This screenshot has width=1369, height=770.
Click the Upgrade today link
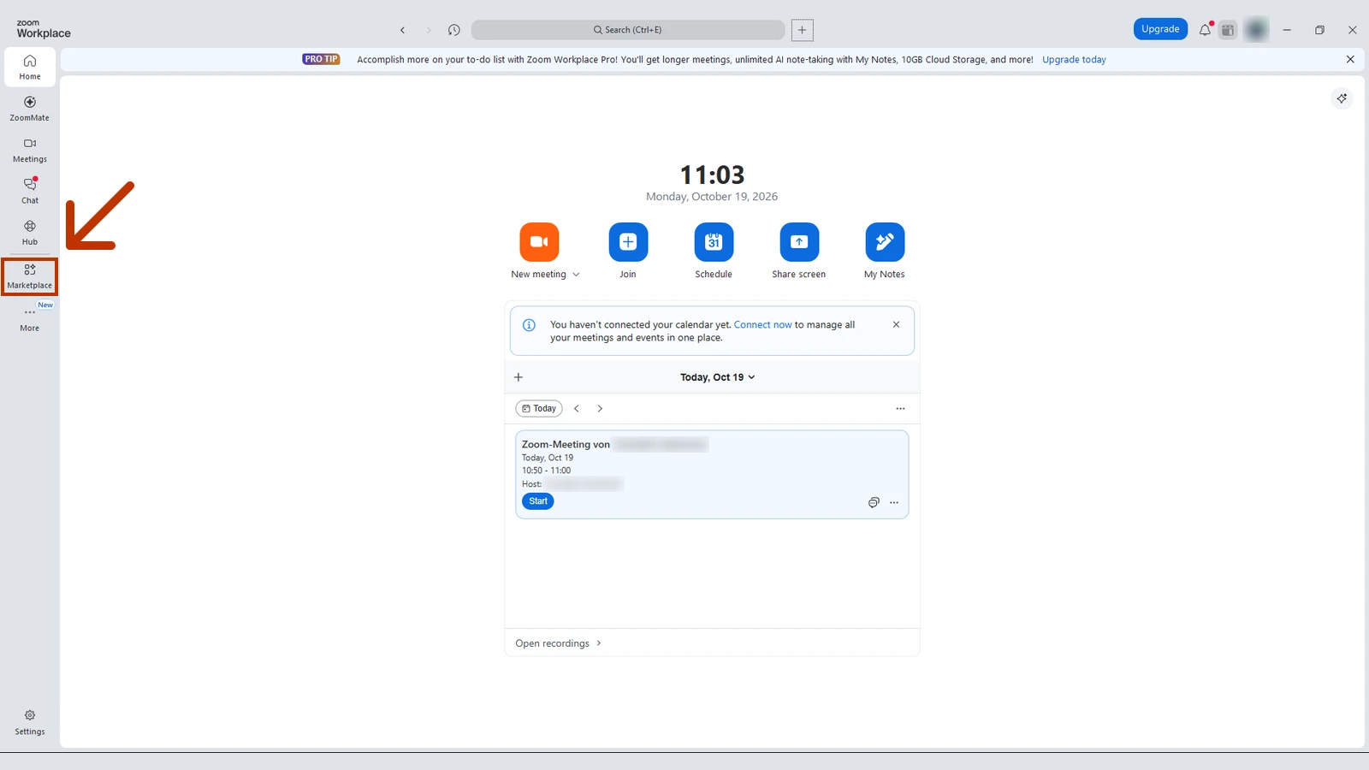click(1074, 60)
